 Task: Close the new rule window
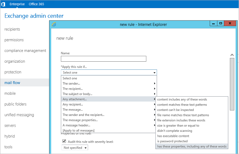point(230,24)
